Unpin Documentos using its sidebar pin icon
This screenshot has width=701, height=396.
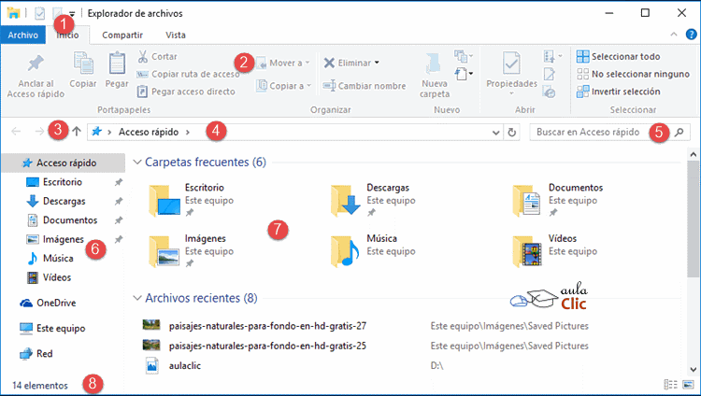tap(119, 219)
